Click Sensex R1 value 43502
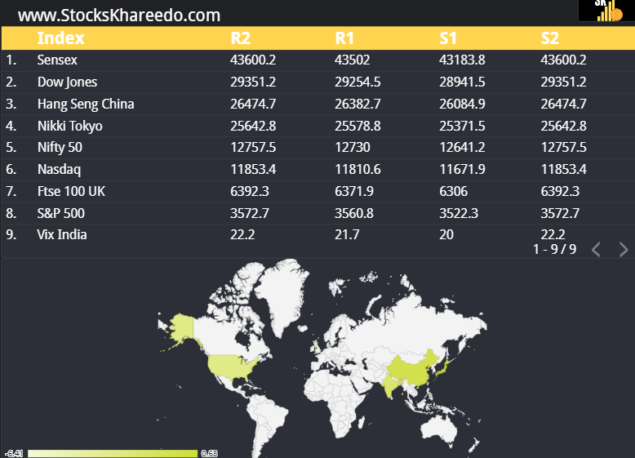Screen dimensions: 635x458 click(352, 60)
